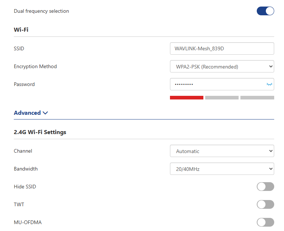Collapse the Advanced settings section
284x231 pixels.
click(28, 113)
